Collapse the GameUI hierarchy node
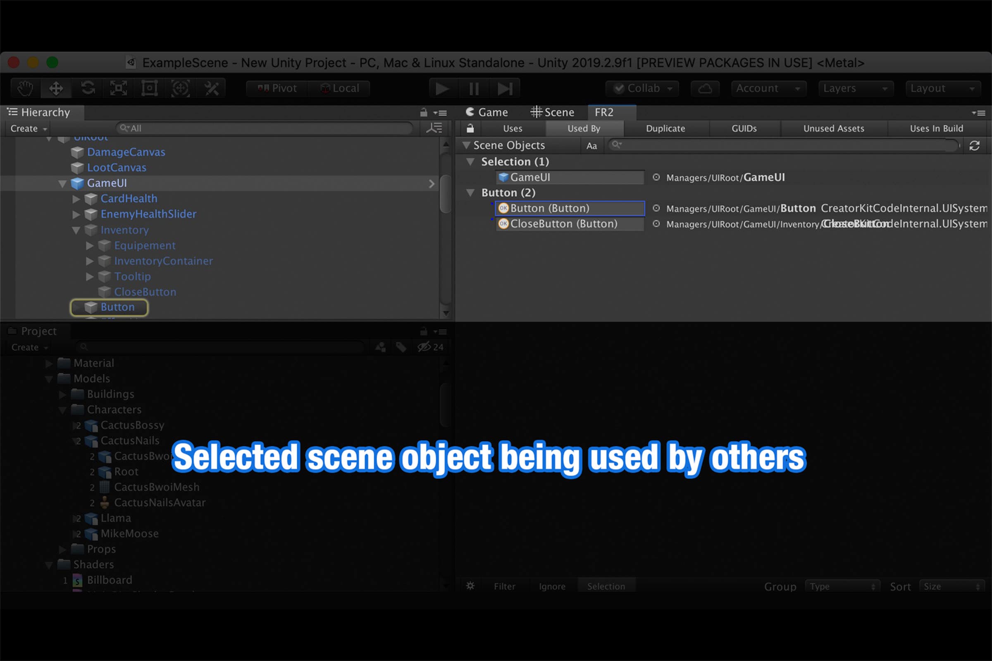The height and width of the screenshot is (661, 992). tap(62, 184)
